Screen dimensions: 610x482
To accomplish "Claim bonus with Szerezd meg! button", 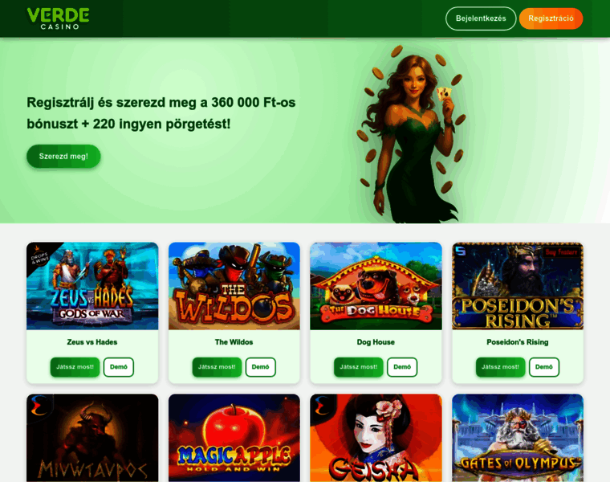I will [x=63, y=156].
